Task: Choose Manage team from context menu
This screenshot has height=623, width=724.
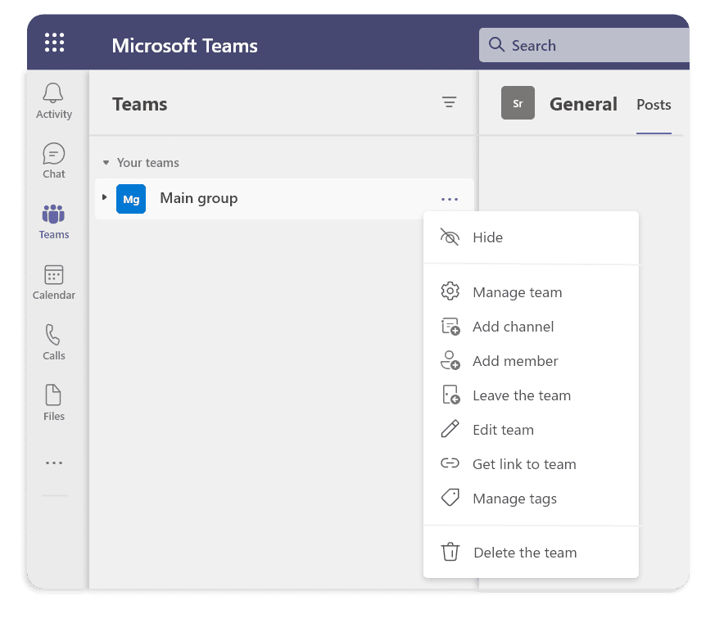Action: point(517,292)
